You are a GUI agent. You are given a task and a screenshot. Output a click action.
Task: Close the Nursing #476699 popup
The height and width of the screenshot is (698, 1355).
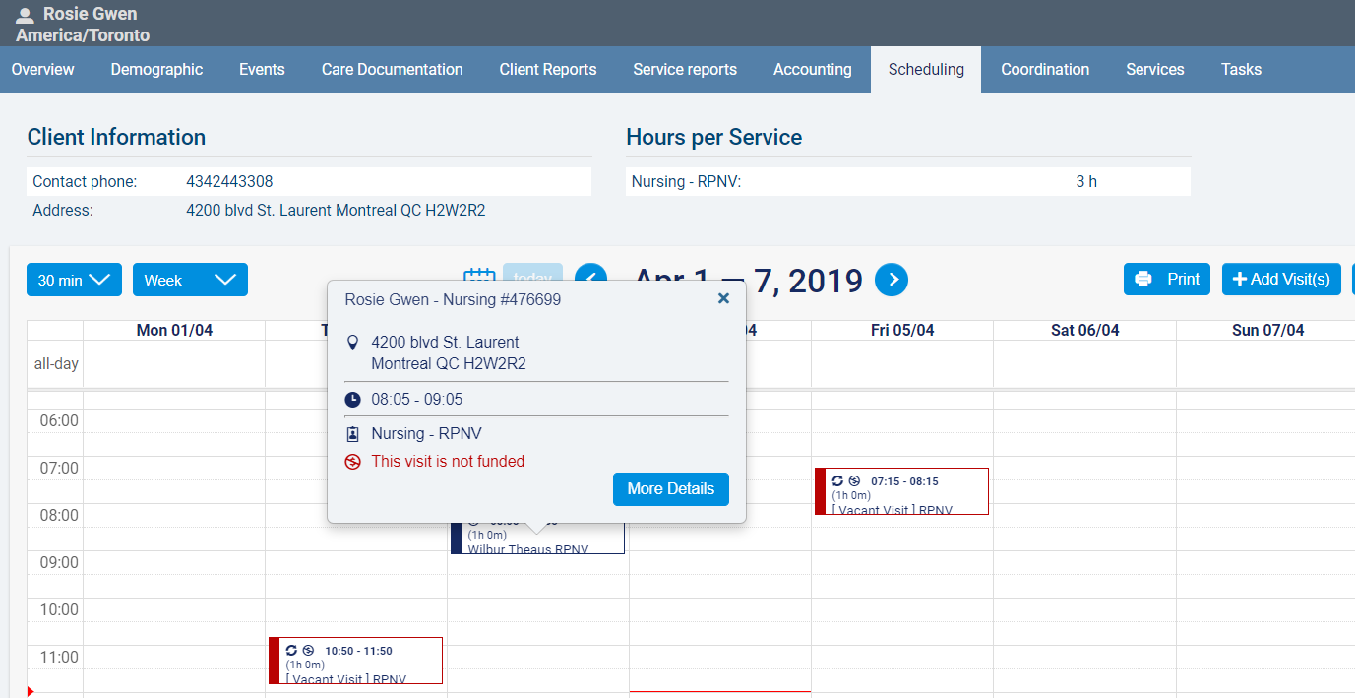(x=723, y=298)
